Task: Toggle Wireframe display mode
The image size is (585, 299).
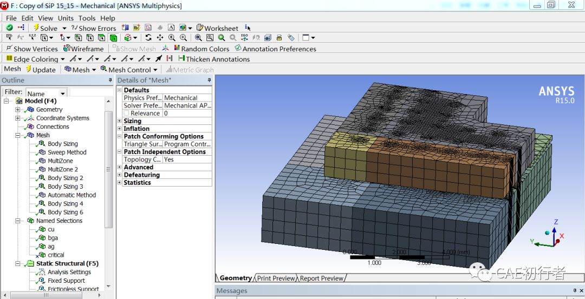Action: (83, 49)
